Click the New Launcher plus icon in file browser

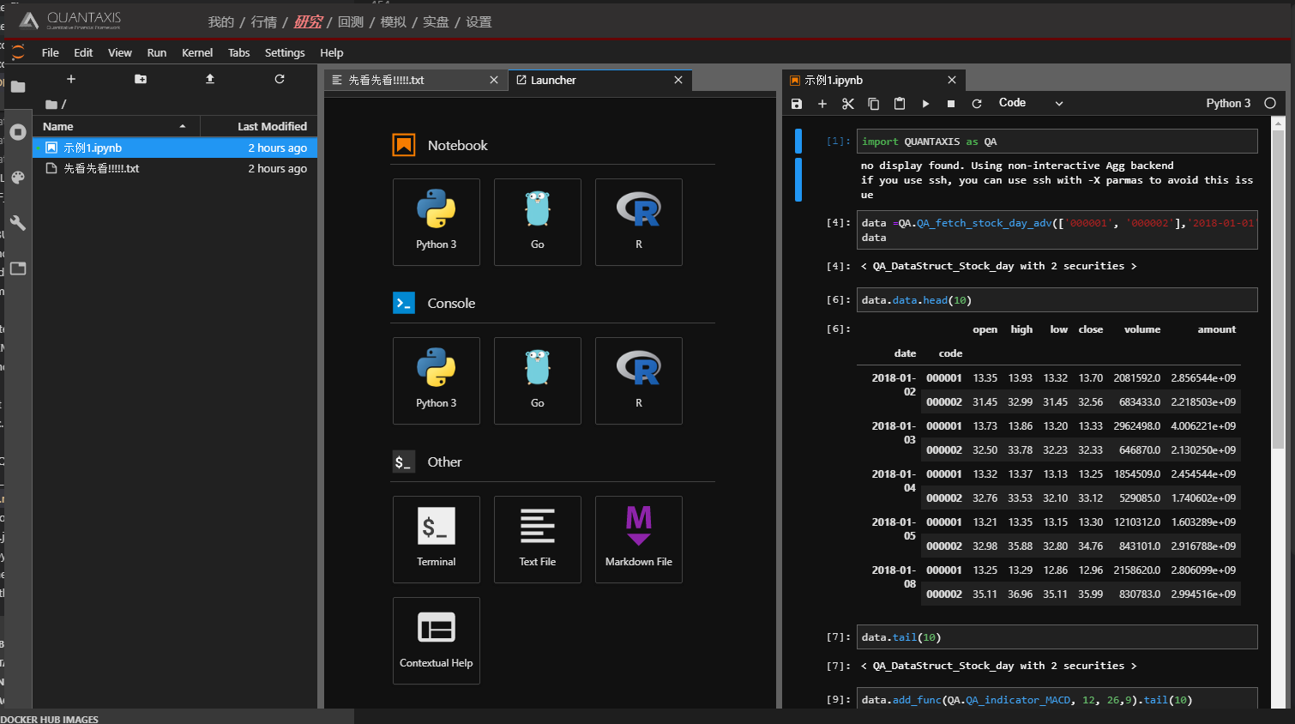pyautogui.click(x=71, y=79)
